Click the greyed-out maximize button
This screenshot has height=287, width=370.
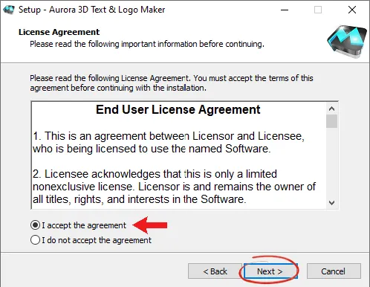click(318, 10)
